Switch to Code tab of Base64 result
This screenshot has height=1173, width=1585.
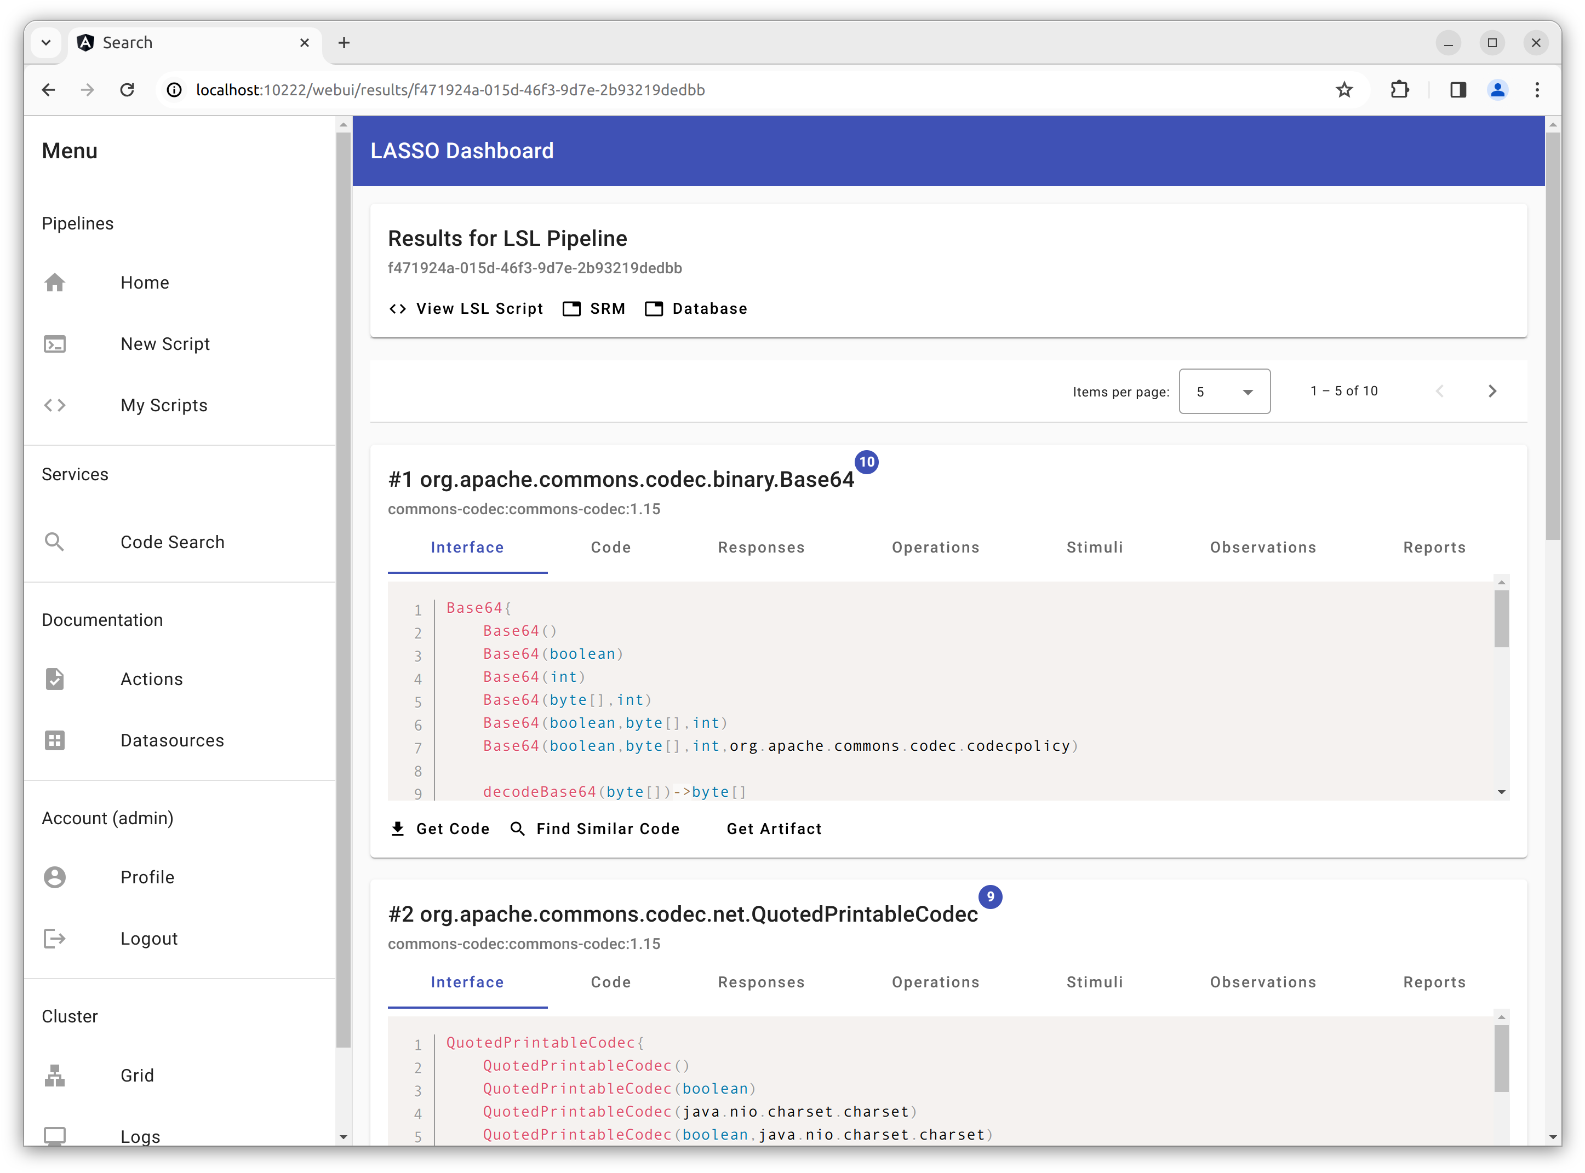pyautogui.click(x=610, y=548)
